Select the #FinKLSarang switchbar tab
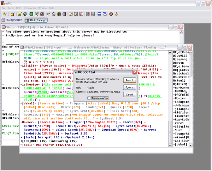212x171 pixels. point(37,21)
